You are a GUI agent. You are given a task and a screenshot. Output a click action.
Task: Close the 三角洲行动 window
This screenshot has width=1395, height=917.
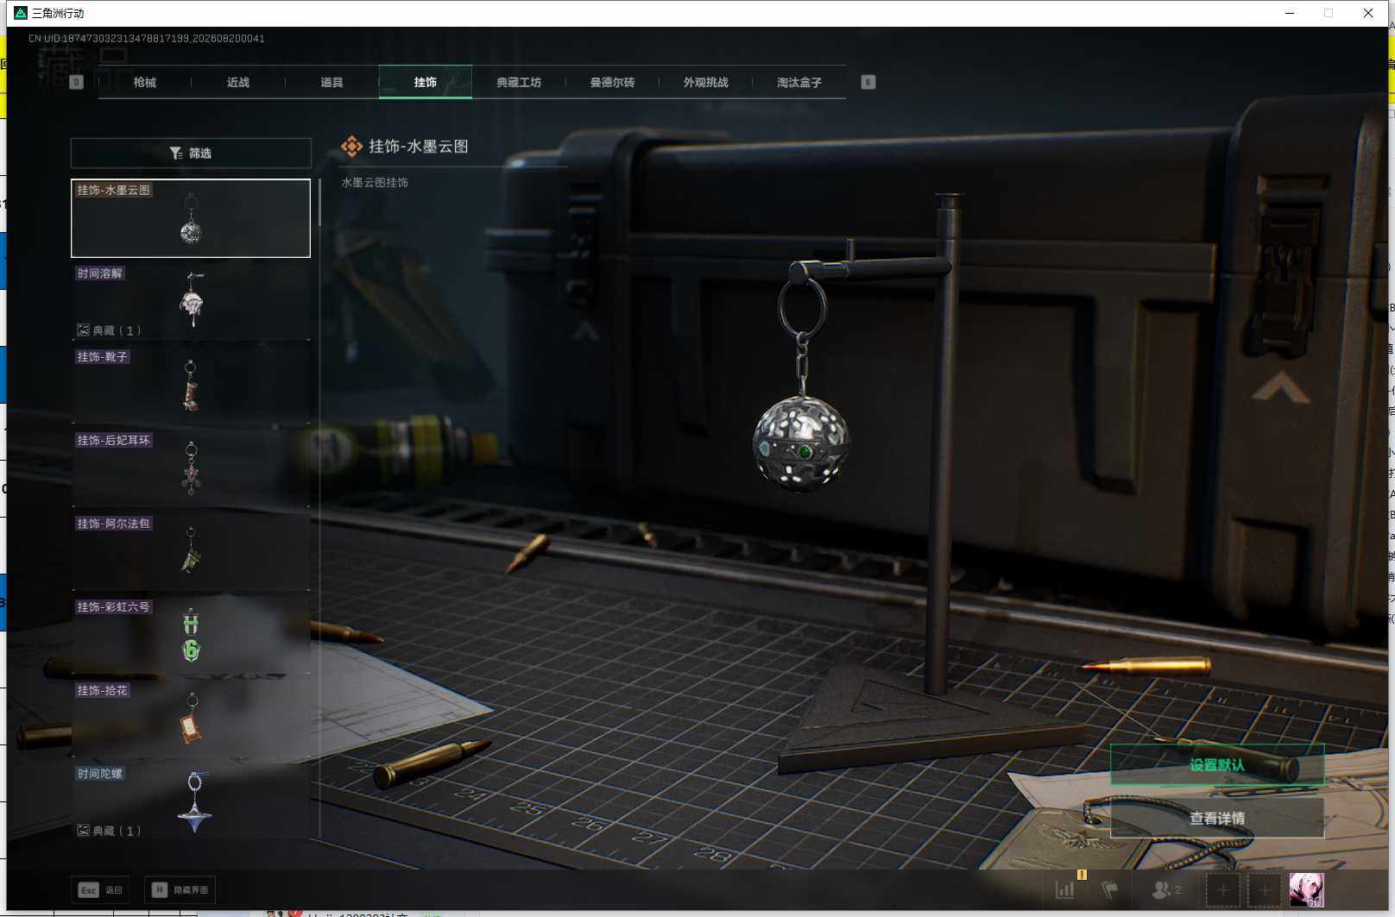point(1368,13)
